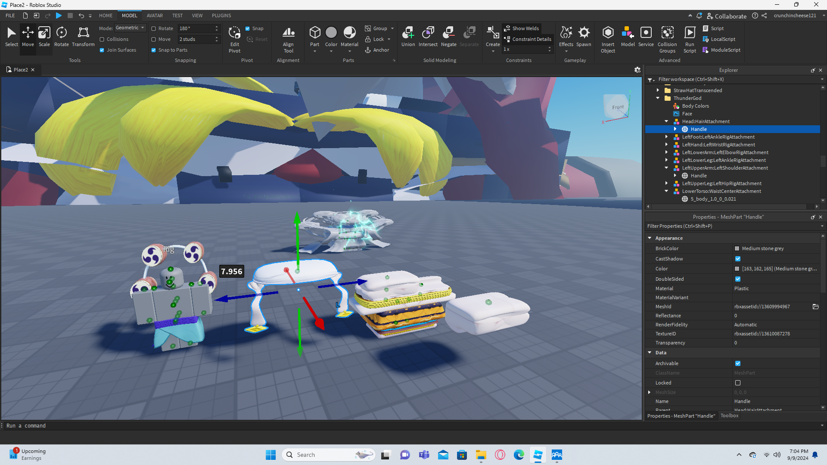Click the Show Welds button
Image resolution: width=827 pixels, height=465 pixels.
coord(522,28)
